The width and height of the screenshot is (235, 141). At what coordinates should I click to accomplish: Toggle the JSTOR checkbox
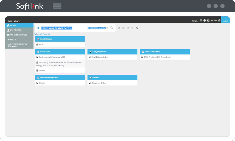point(37,71)
